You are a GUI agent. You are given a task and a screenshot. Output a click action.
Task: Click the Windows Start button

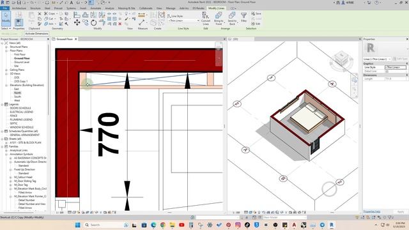click(x=77, y=225)
